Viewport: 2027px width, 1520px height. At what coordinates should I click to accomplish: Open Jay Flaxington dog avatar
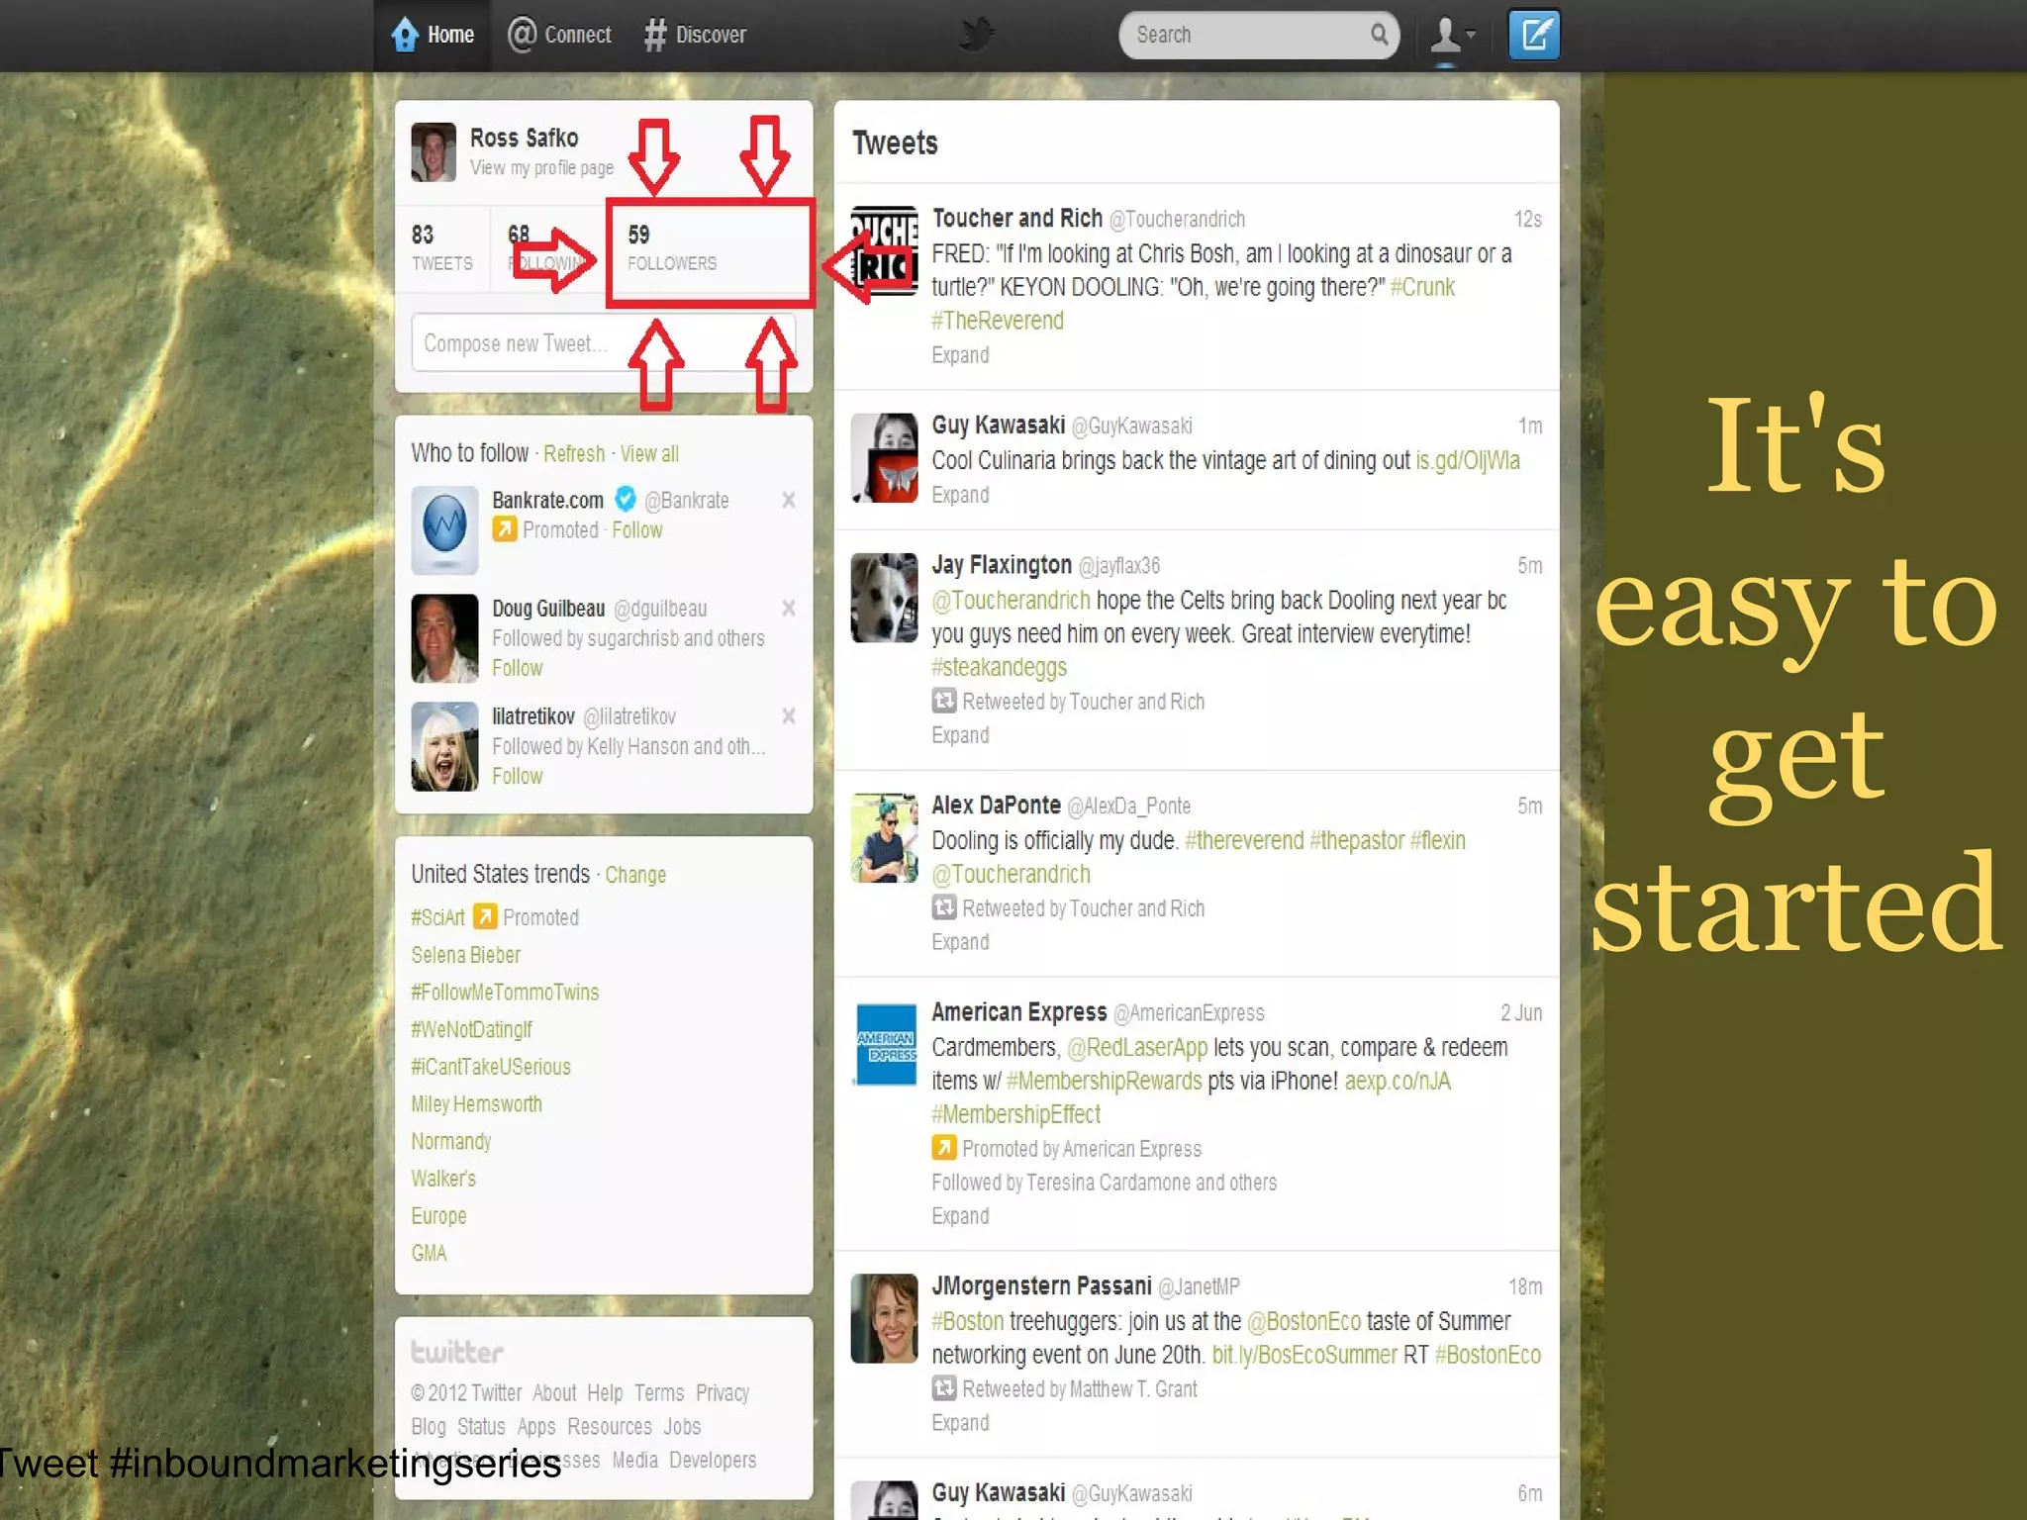pyautogui.click(x=885, y=598)
